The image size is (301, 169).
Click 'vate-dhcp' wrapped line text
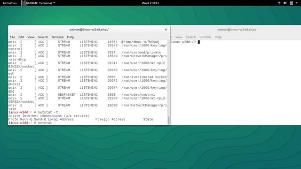(x=17, y=60)
